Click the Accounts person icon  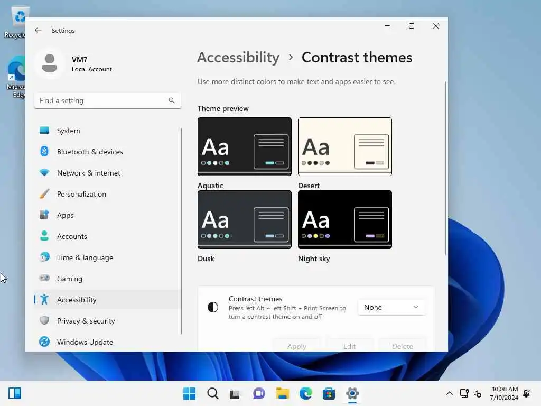pyautogui.click(x=44, y=236)
